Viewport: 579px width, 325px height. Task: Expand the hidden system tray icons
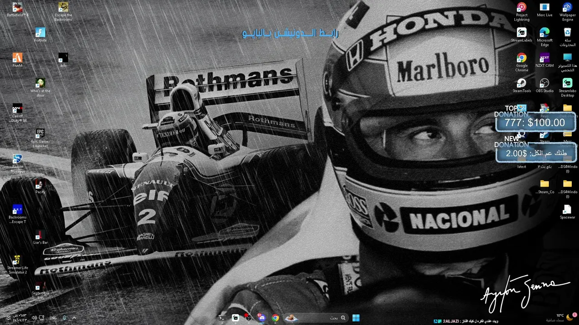pos(74,318)
